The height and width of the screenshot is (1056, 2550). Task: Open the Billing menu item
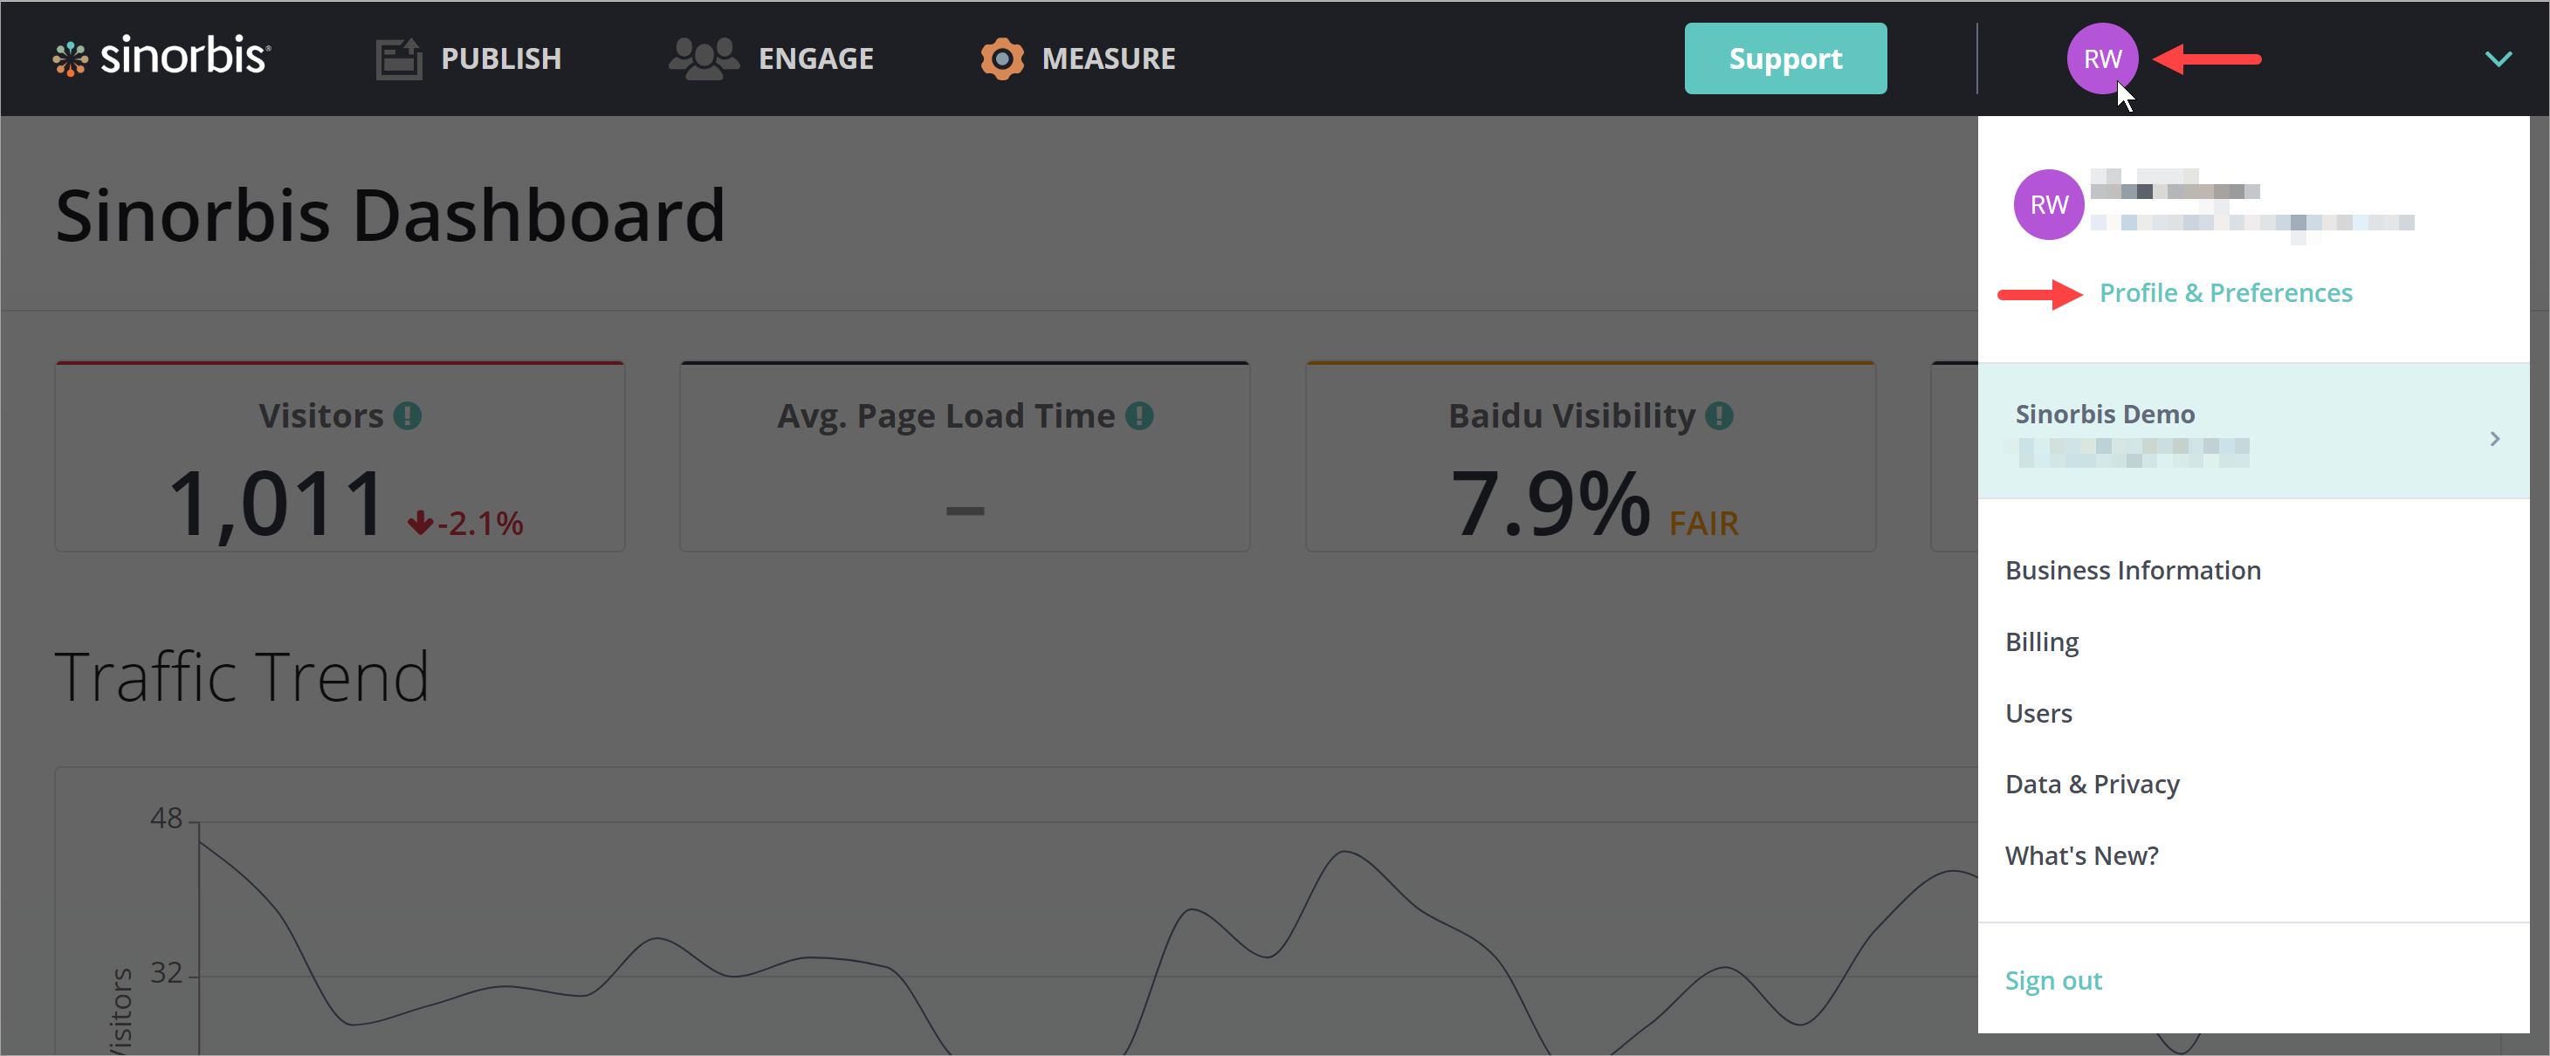(x=2041, y=641)
